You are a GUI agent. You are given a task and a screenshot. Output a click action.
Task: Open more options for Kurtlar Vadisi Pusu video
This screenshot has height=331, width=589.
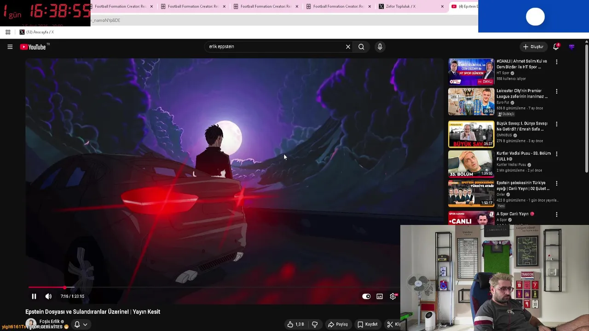click(x=556, y=154)
